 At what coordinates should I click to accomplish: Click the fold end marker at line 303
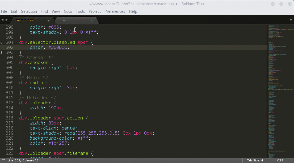click(x=1, y=52)
